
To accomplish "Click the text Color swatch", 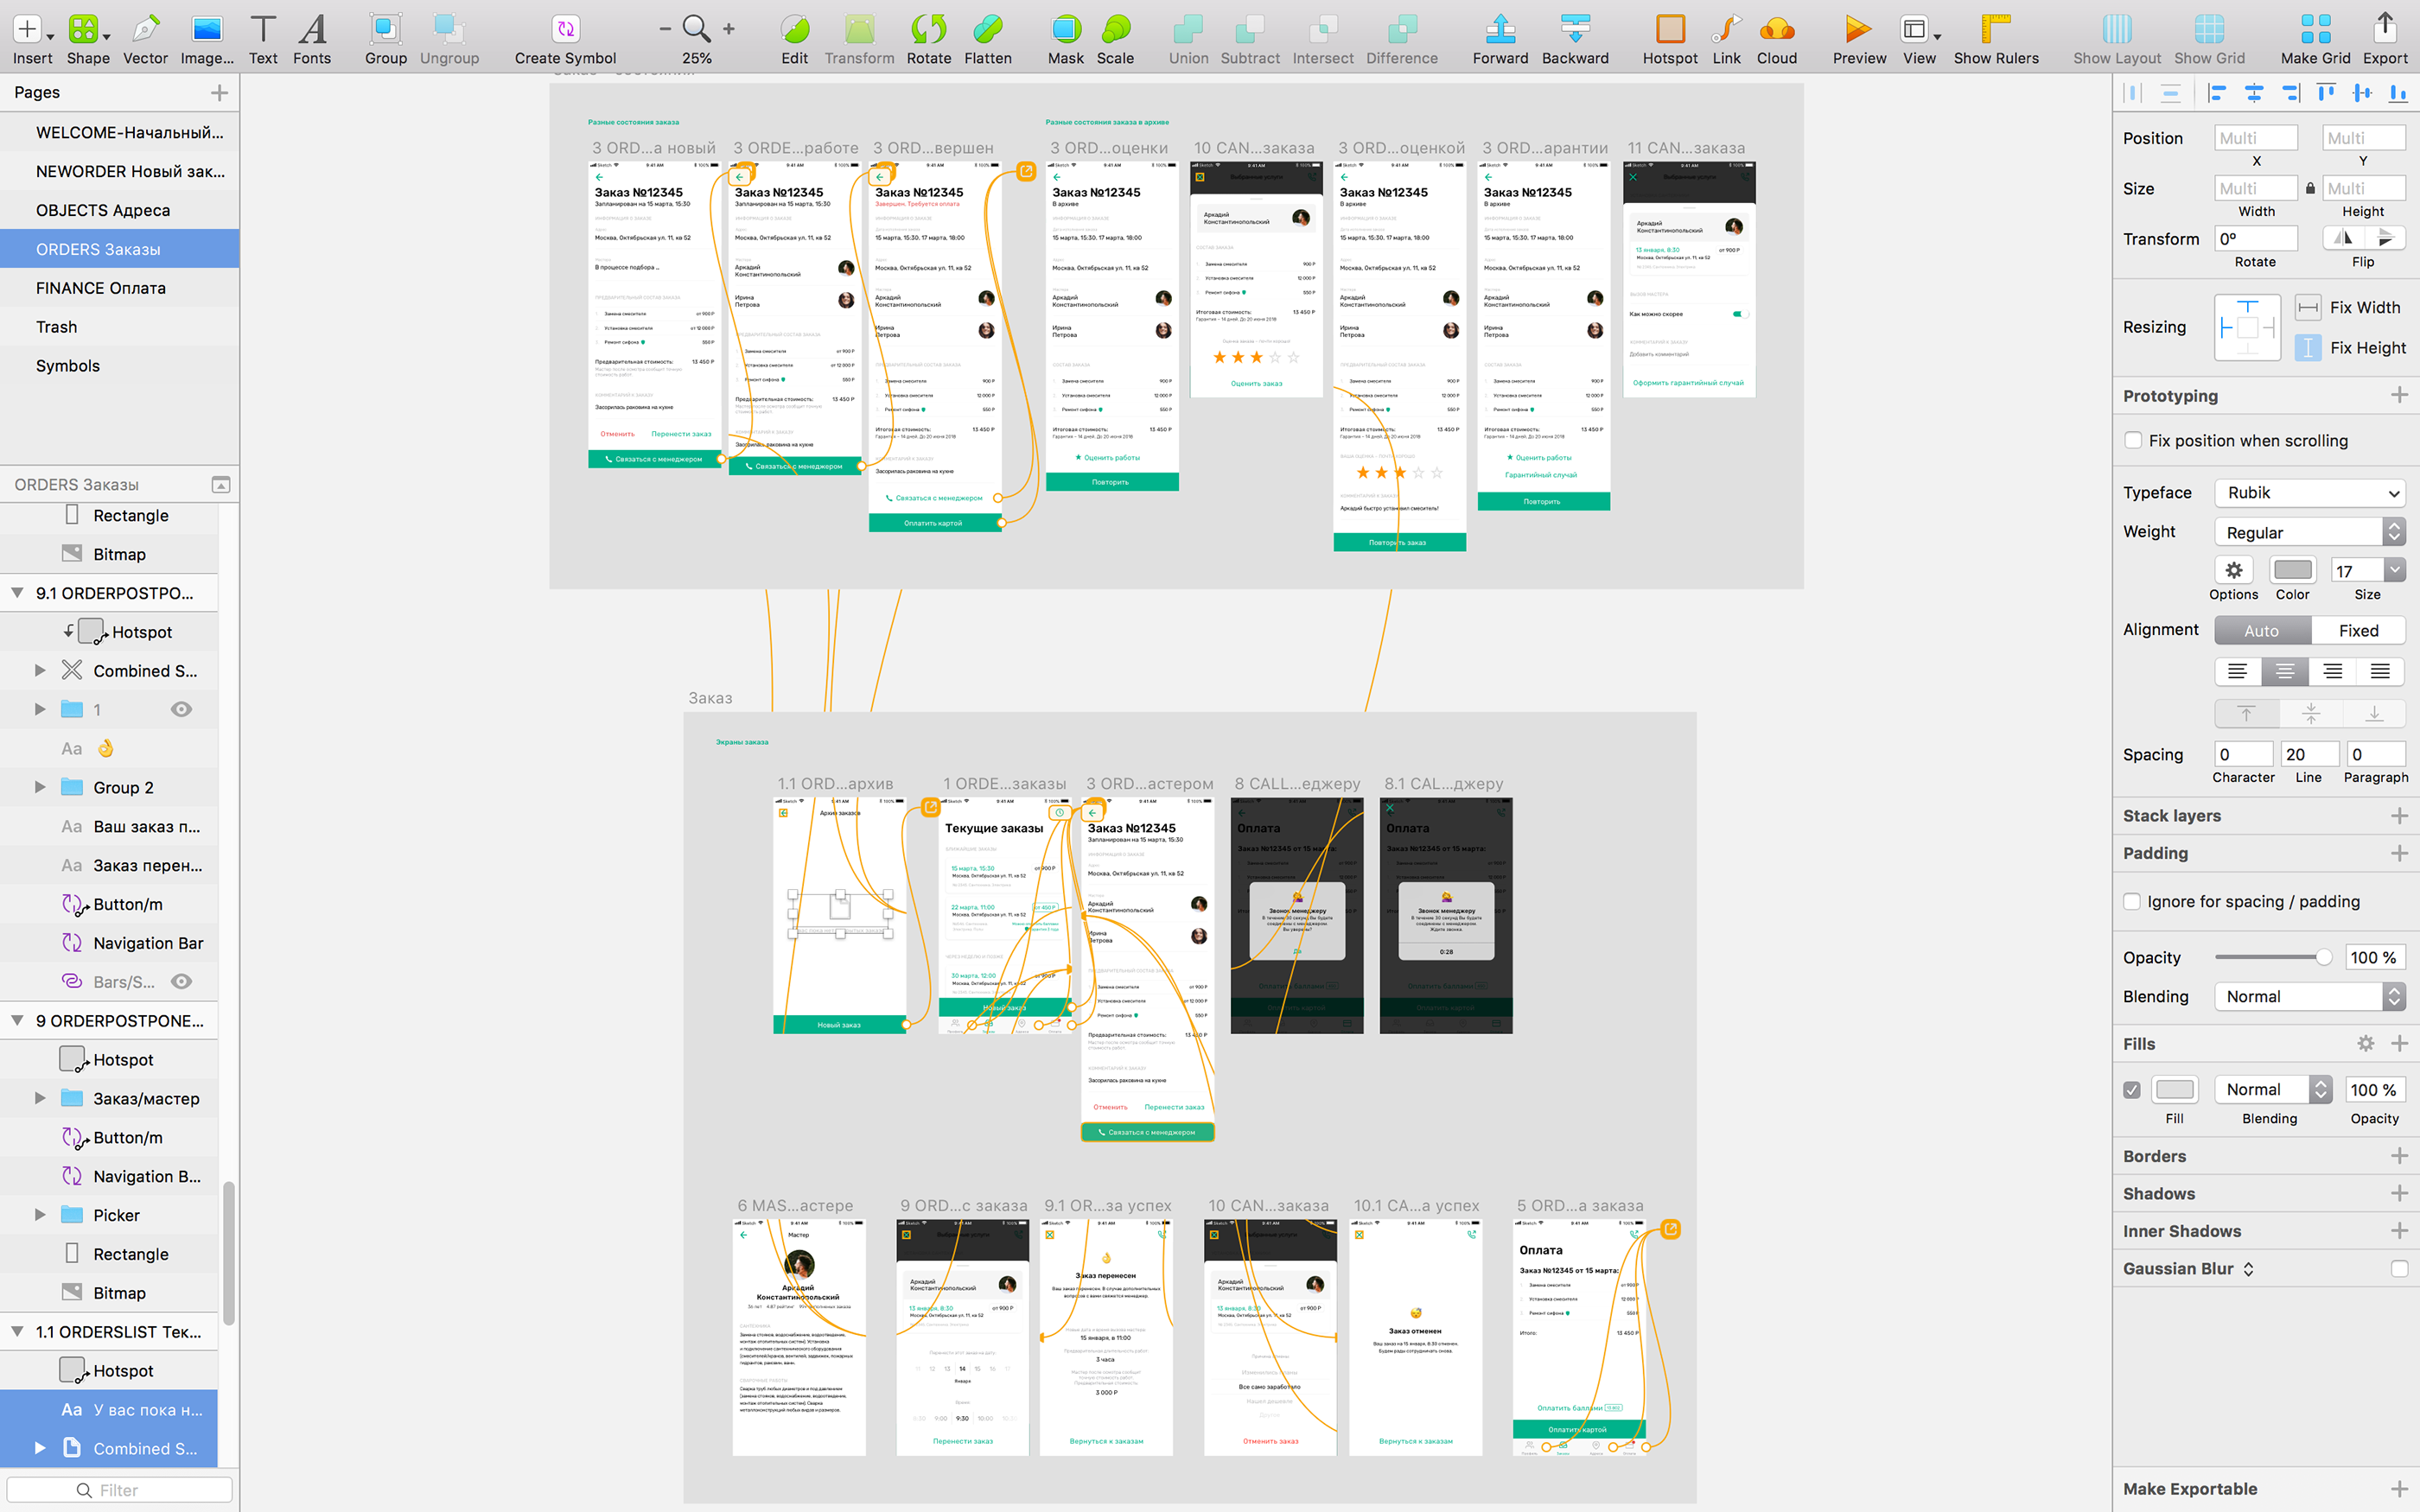I will tap(2292, 570).
